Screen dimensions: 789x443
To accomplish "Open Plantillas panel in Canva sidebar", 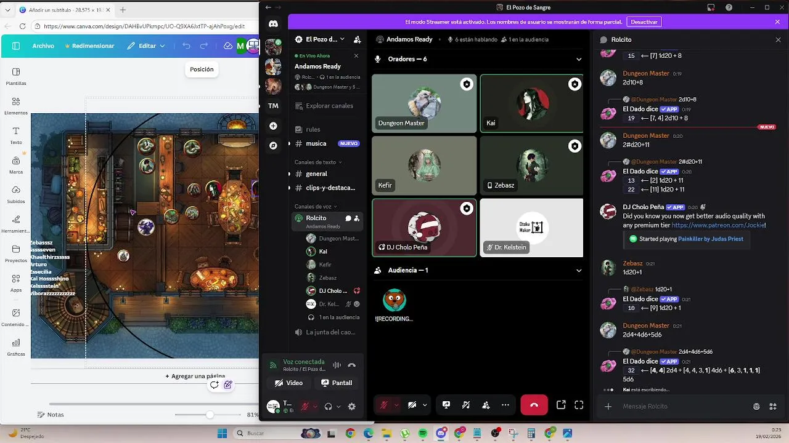I will point(16,76).
